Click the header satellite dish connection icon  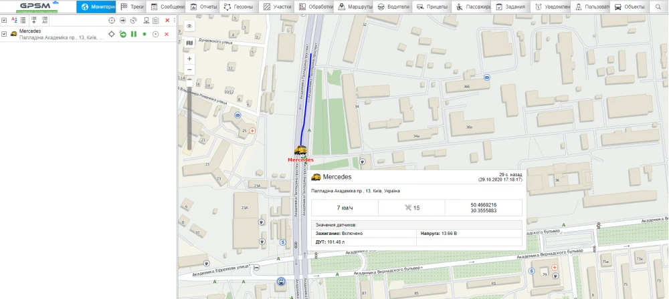pos(134,20)
